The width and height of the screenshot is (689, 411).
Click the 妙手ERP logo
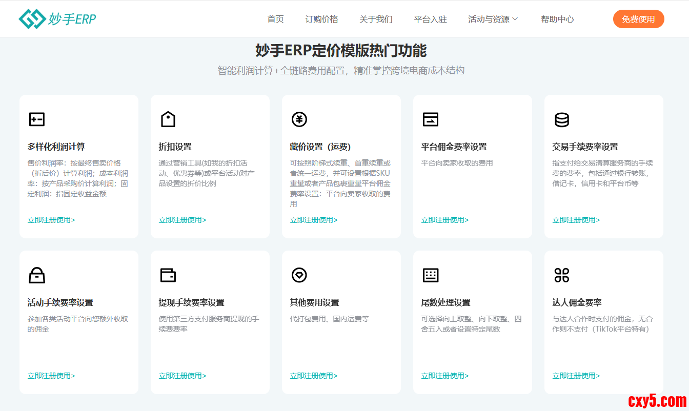[57, 19]
